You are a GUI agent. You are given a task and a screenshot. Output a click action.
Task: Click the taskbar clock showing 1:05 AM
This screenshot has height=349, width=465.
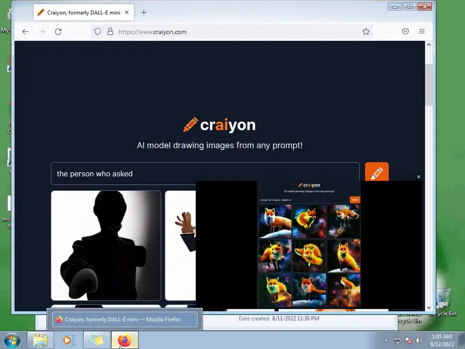click(x=442, y=340)
